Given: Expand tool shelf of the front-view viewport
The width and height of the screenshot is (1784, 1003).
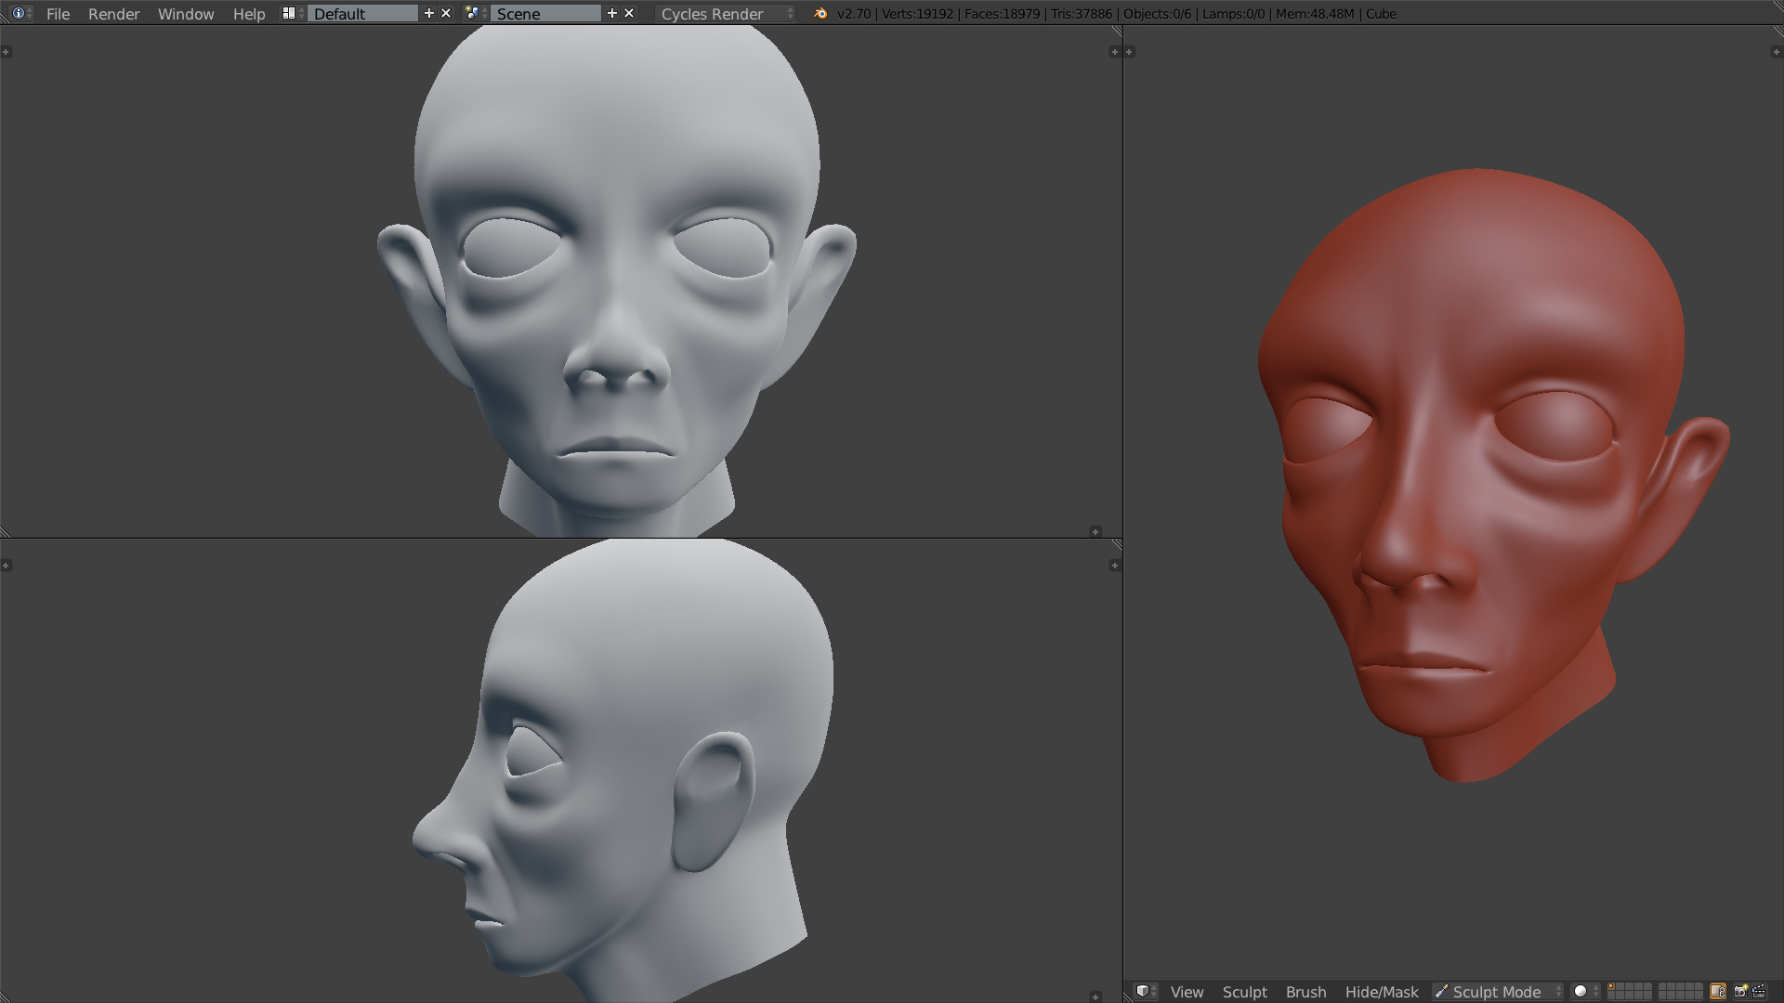Looking at the screenshot, I should pos(6,52).
